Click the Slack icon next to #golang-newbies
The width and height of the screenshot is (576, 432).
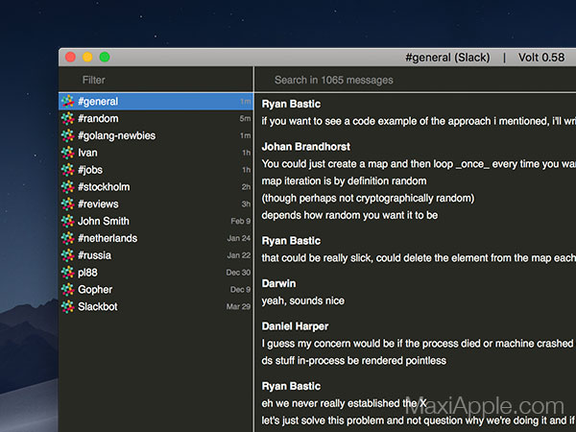point(67,135)
